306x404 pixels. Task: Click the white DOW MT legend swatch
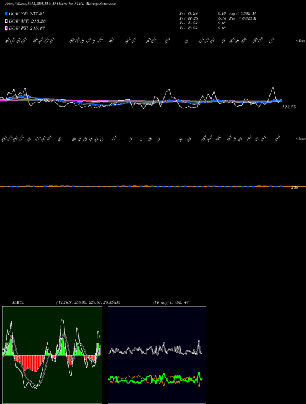tap(6, 21)
